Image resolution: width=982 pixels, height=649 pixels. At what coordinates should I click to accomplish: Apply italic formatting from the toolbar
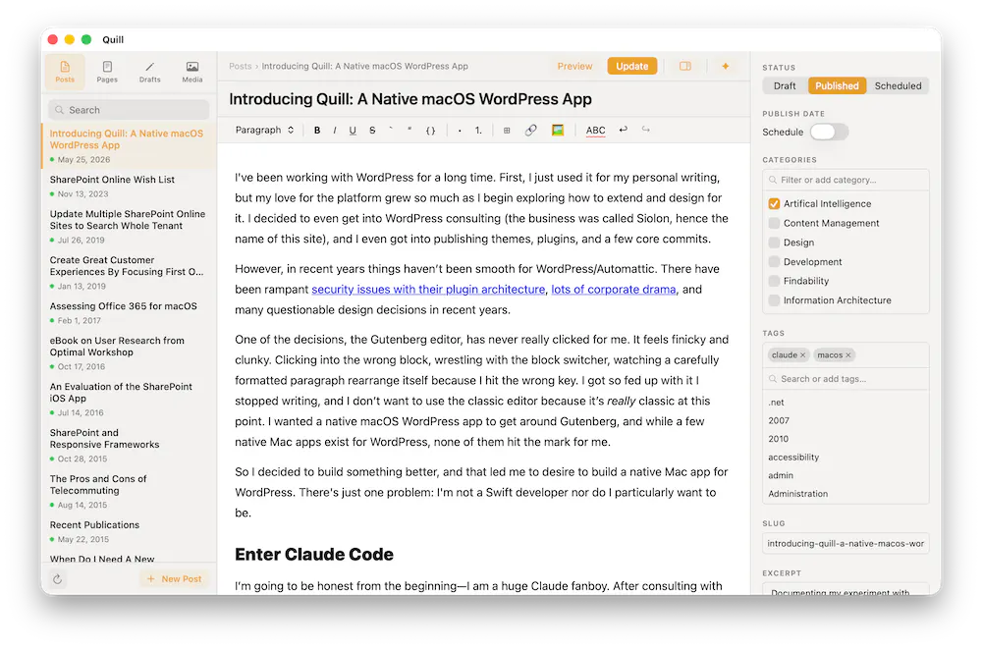pyautogui.click(x=335, y=131)
